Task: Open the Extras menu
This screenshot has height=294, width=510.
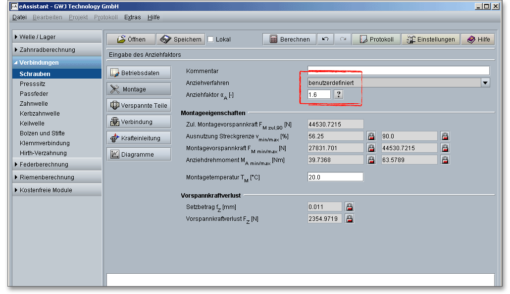Action: pyautogui.click(x=132, y=17)
